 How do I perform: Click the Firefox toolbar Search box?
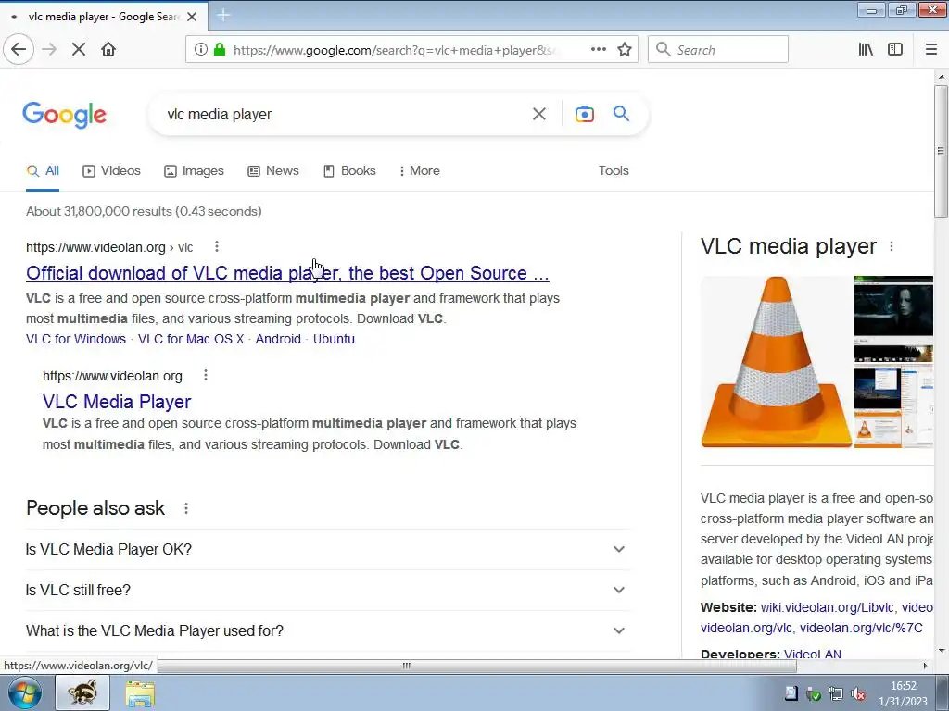tap(718, 50)
